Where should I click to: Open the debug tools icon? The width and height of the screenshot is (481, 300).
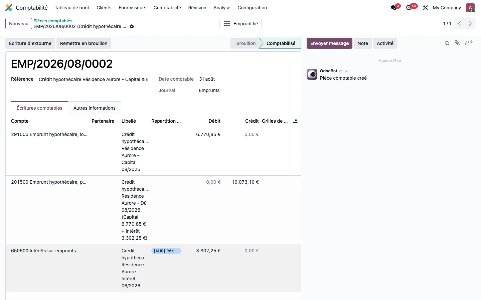(x=425, y=8)
